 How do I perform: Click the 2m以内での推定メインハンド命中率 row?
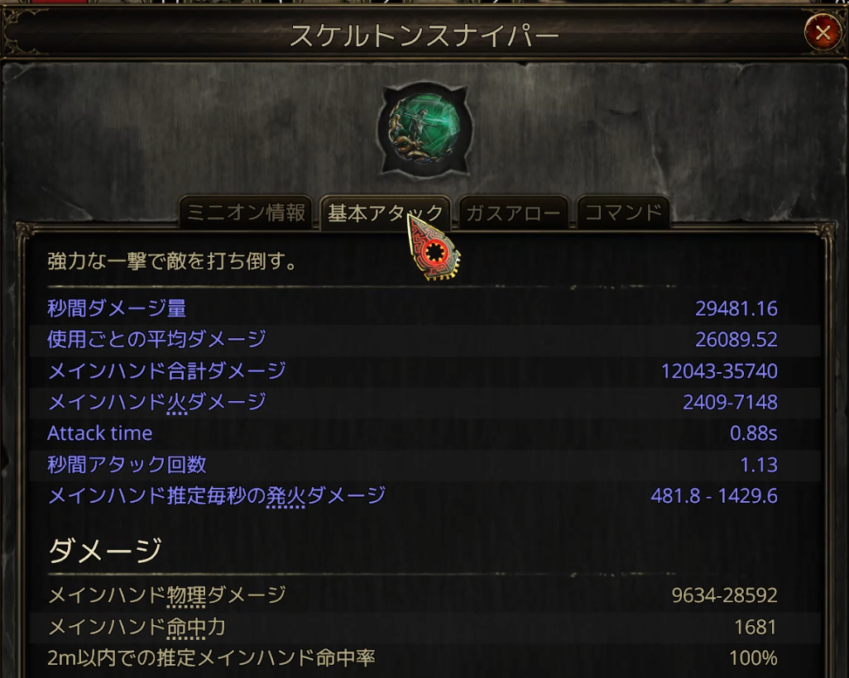424,658
